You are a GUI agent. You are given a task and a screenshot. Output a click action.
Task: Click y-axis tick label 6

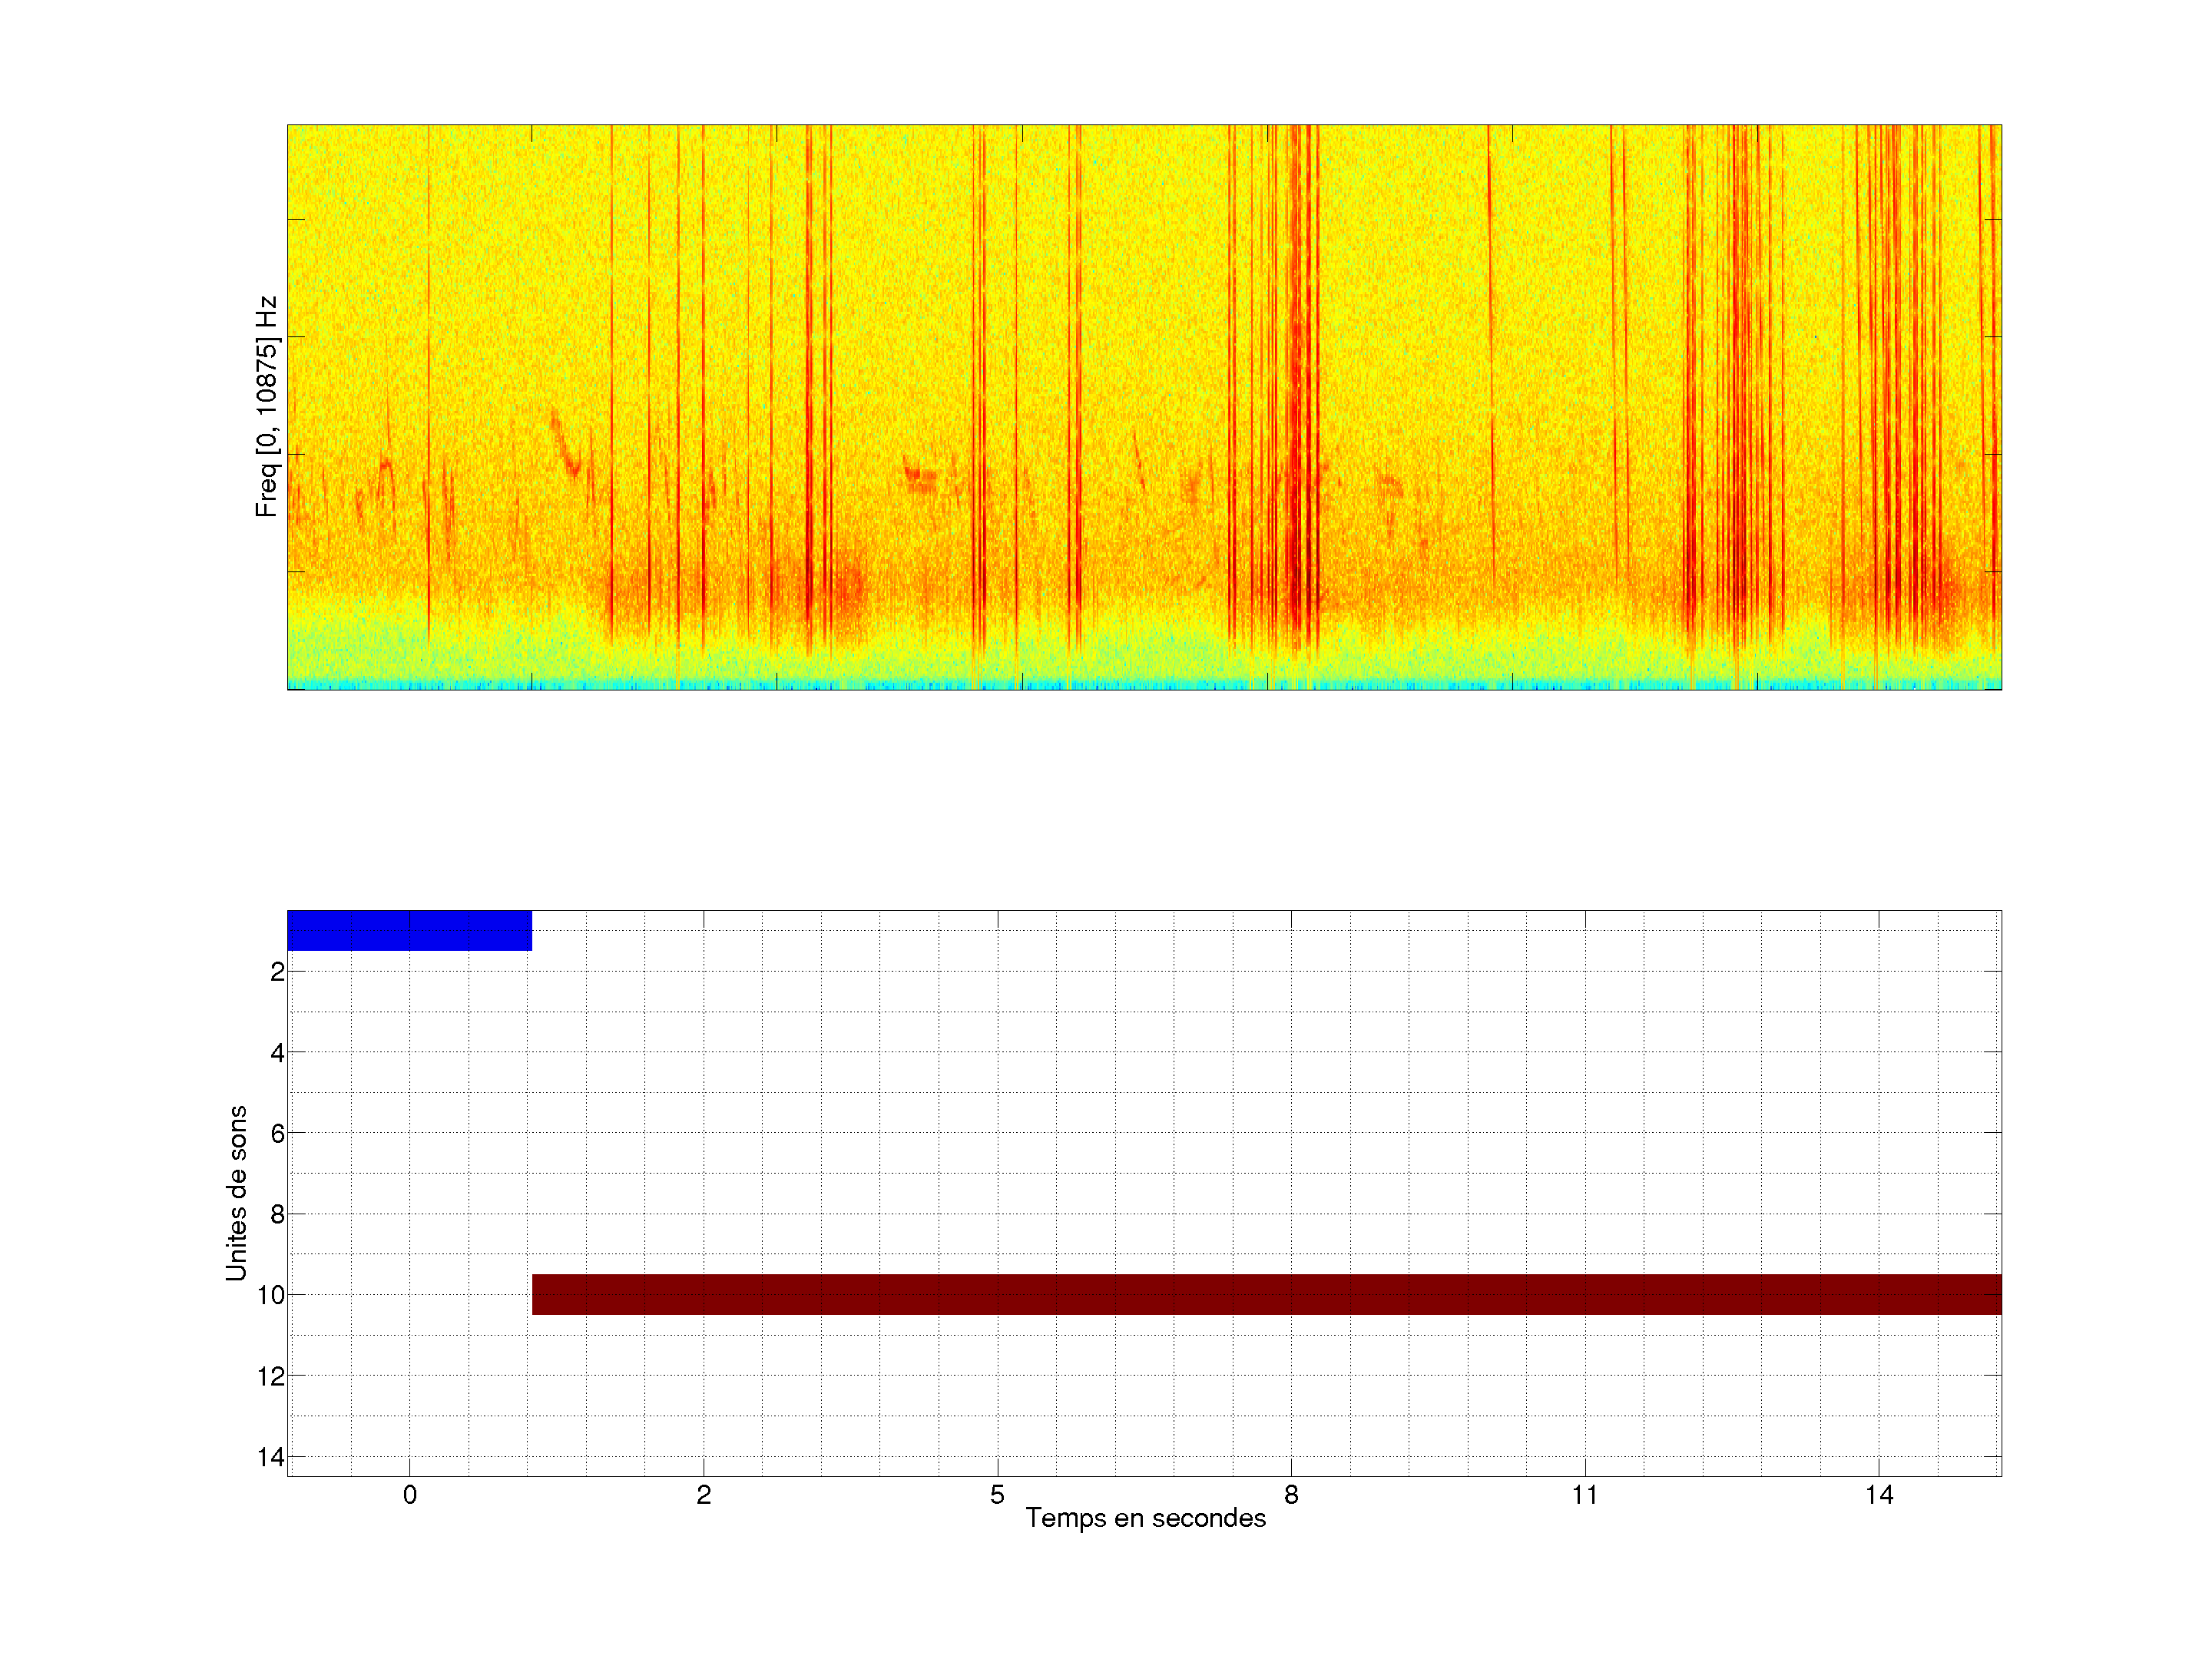click(x=277, y=1134)
